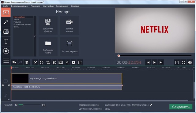Viewport: 196px width, 113px height.
Task: Open the Import media tab
Action: point(6,12)
